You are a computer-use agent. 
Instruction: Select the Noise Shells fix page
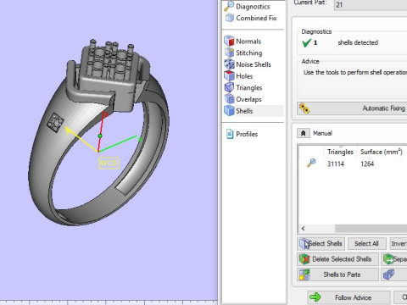(x=248, y=64)
